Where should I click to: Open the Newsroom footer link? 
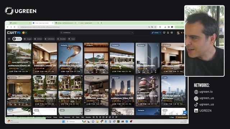(x=67, y=117)
